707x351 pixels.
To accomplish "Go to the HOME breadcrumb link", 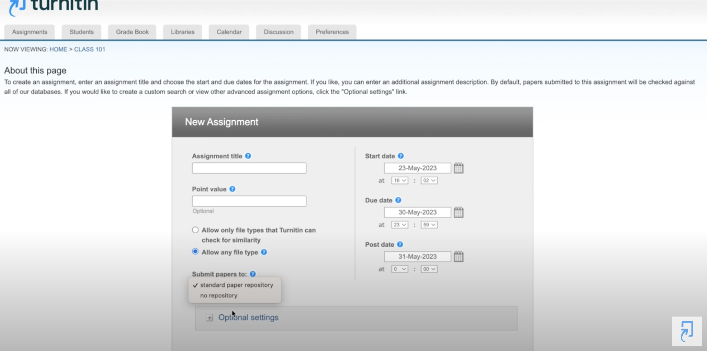I will click(x=58, y=49).
